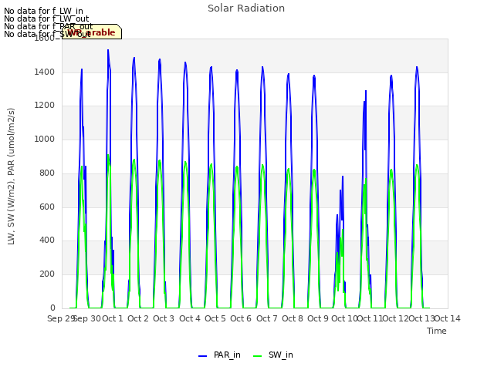The height and width of the screenshot is (370, 494).
Task: Click the 'No data for f_LW_in' message
Action: pyautogui.click(x=43, y=11)
